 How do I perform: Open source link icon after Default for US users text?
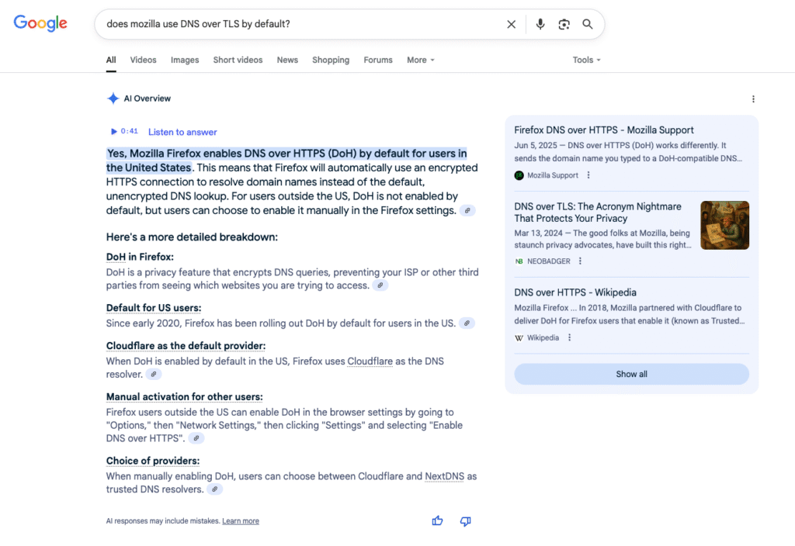coord(467,323)
